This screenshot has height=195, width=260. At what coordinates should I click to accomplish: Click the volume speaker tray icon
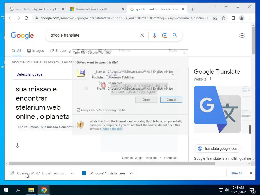(x=227, y=190)
